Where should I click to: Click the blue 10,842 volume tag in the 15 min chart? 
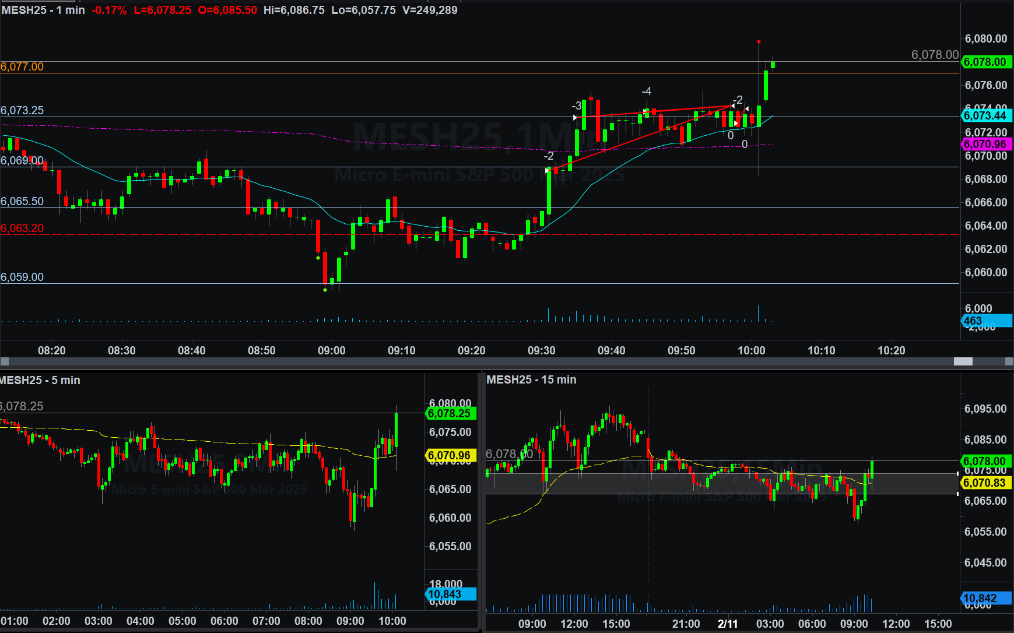tap(986, 599)
